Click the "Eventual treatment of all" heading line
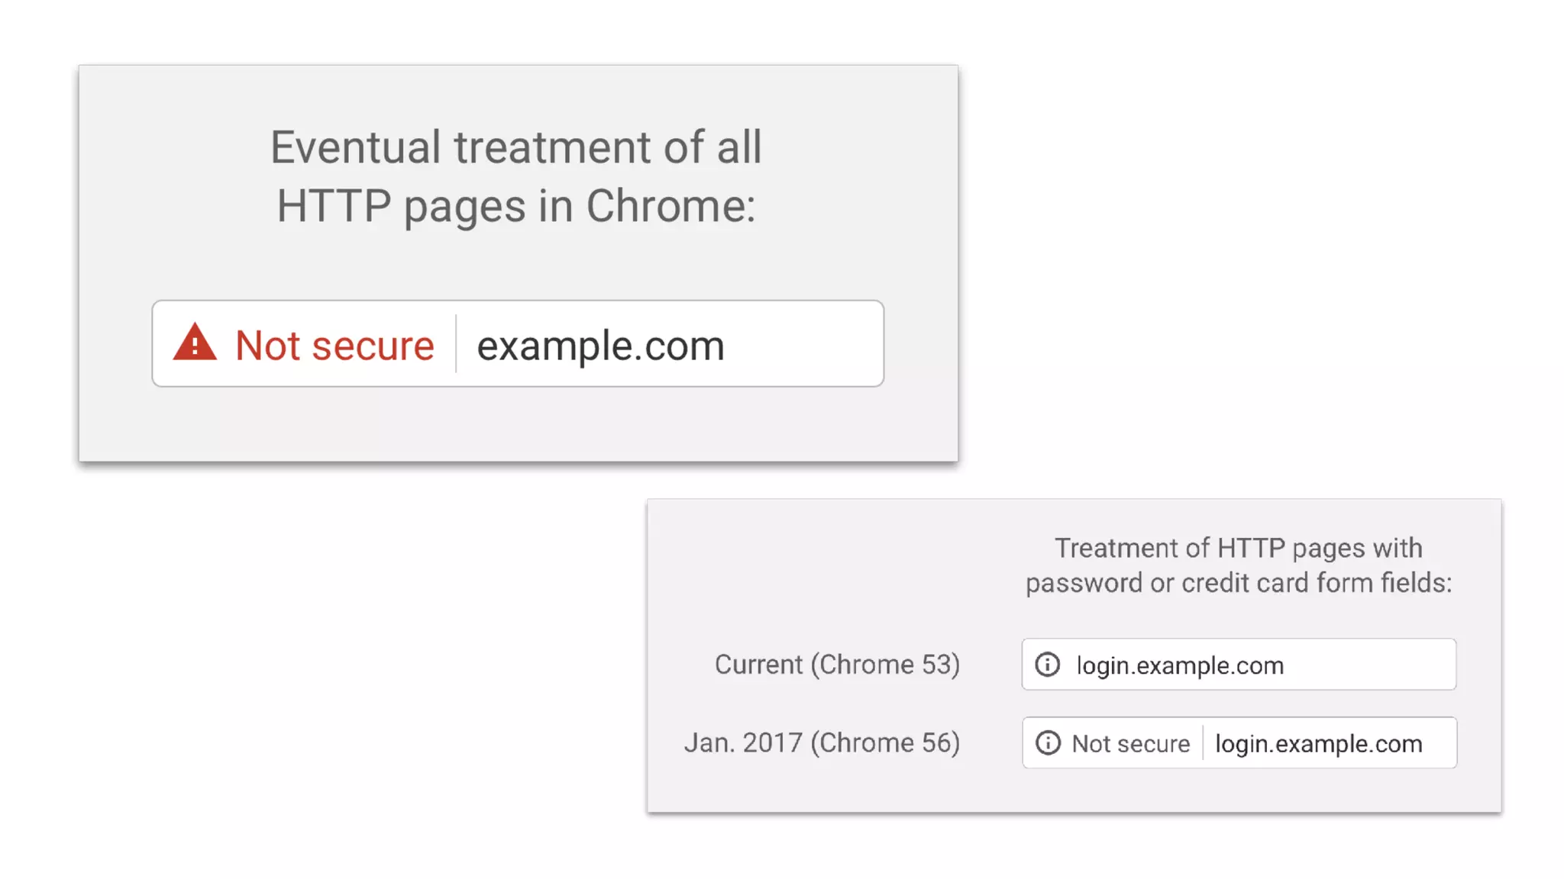The image size is (1564, 879). 516,147
